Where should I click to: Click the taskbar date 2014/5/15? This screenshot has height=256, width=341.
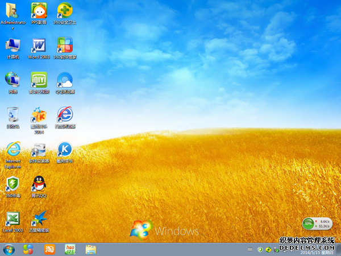310,253
